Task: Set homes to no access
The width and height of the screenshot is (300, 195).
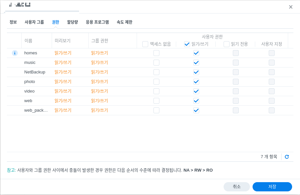Action: (x=156, y=53)
